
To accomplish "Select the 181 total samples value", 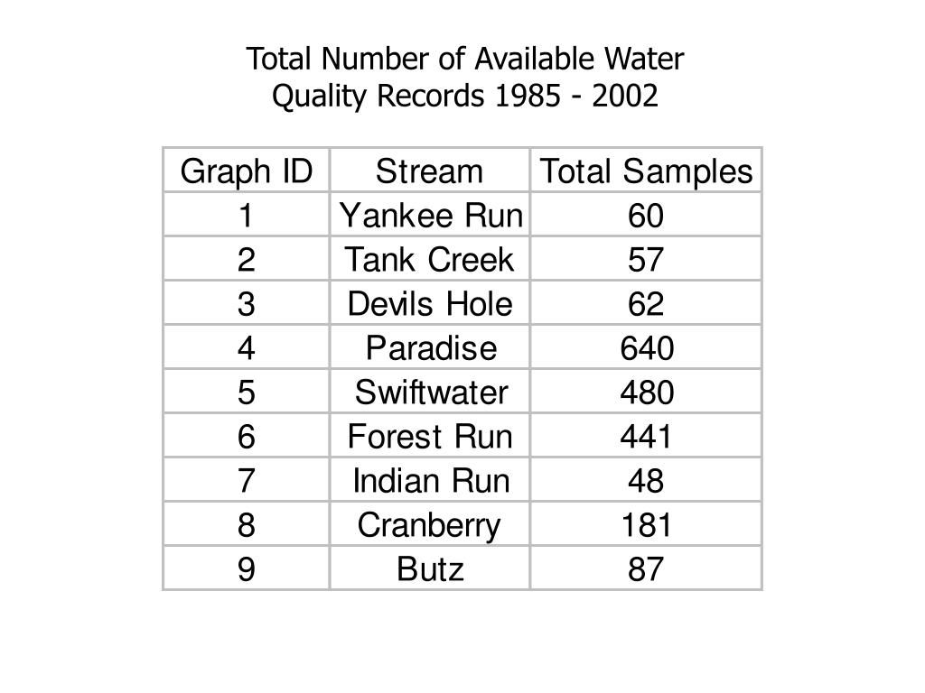I will [646, 524].
